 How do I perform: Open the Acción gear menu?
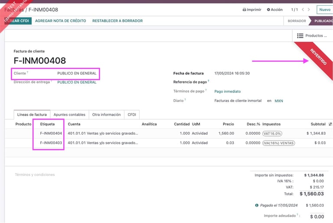pyautogui.click(x=274, y=10)
